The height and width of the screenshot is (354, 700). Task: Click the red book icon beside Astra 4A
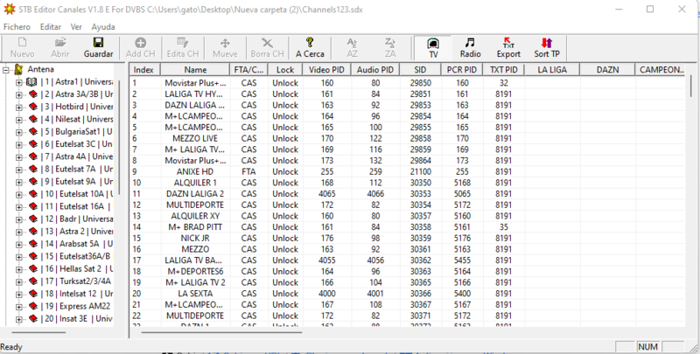[33, 156]
